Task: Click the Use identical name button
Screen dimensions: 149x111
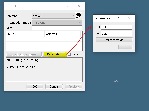Action: click(24, 54)
